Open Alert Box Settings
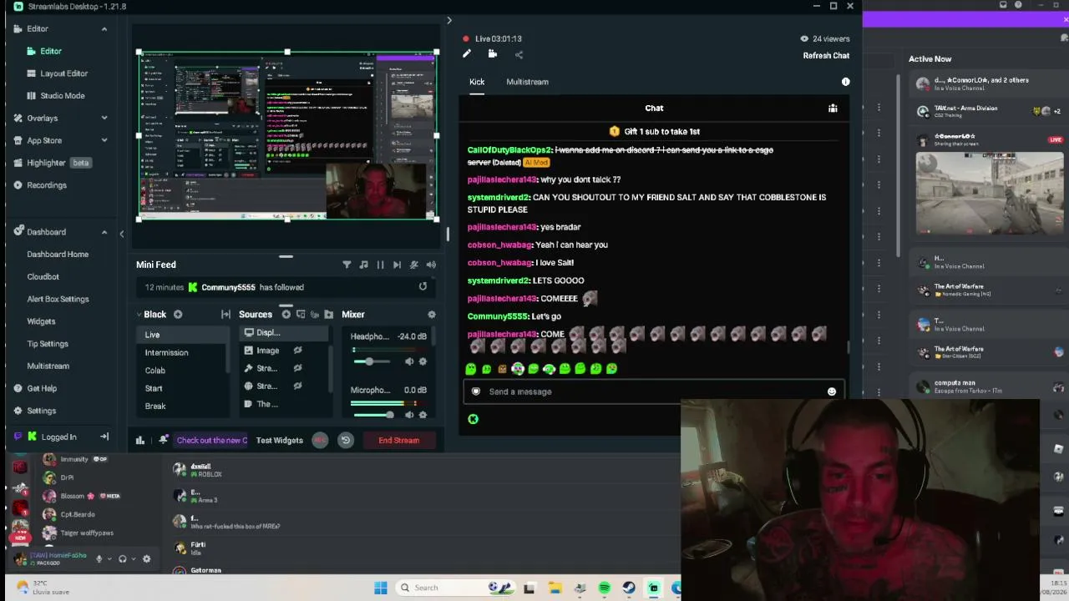1069x601 pixels. pos(58,299)
